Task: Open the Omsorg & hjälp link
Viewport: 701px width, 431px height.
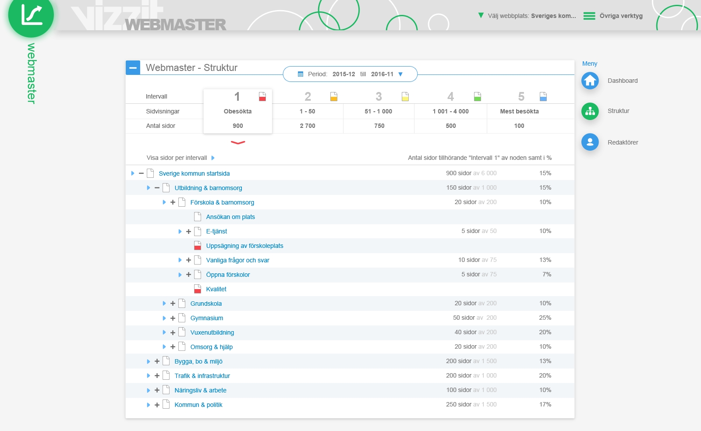Action: 211,347
